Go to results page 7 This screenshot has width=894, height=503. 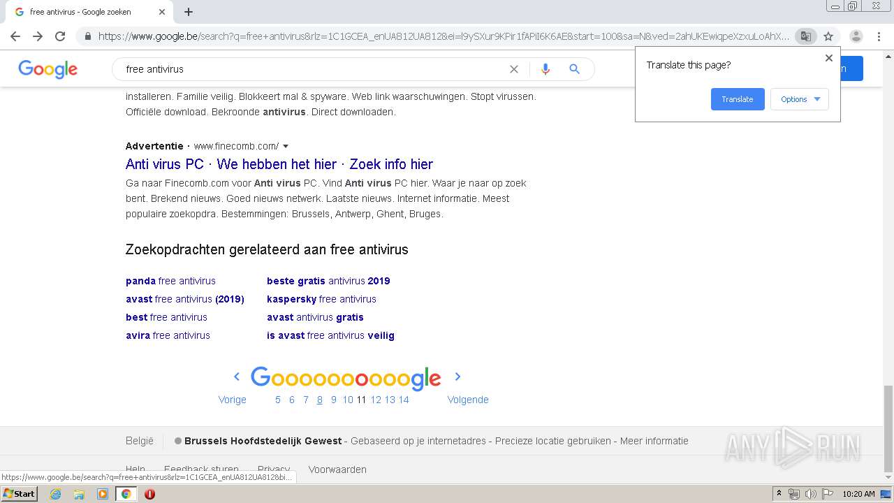point(306,400)
